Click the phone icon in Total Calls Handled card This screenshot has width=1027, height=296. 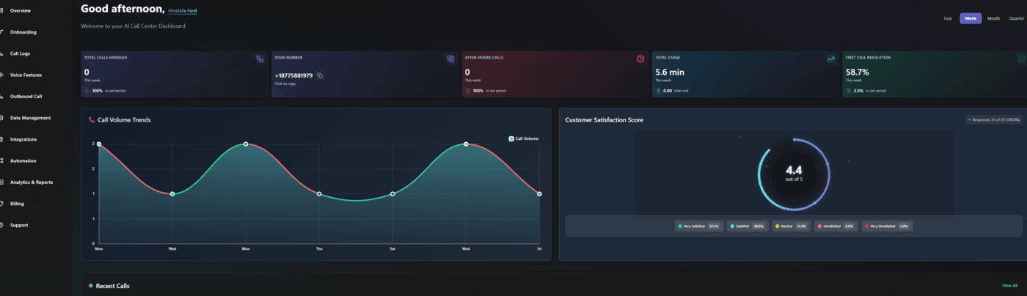pos(260,59)
